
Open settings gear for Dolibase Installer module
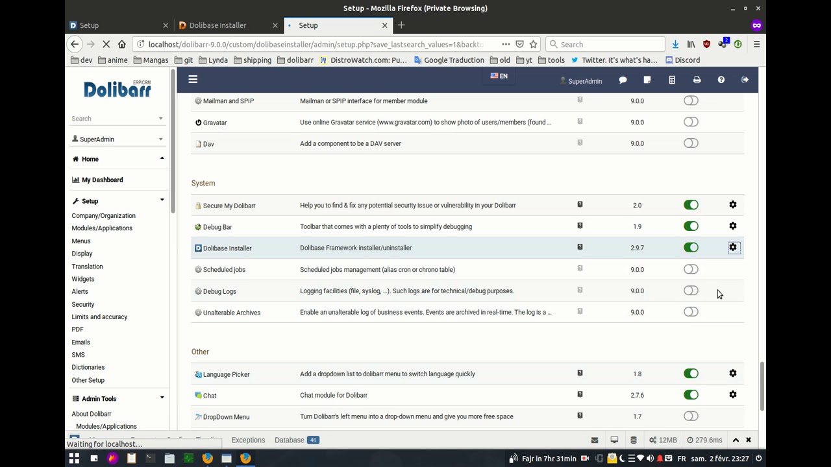tap(733, 248)
